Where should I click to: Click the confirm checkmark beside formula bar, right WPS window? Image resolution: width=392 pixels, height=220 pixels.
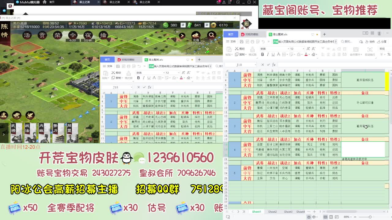coord(268,65)
